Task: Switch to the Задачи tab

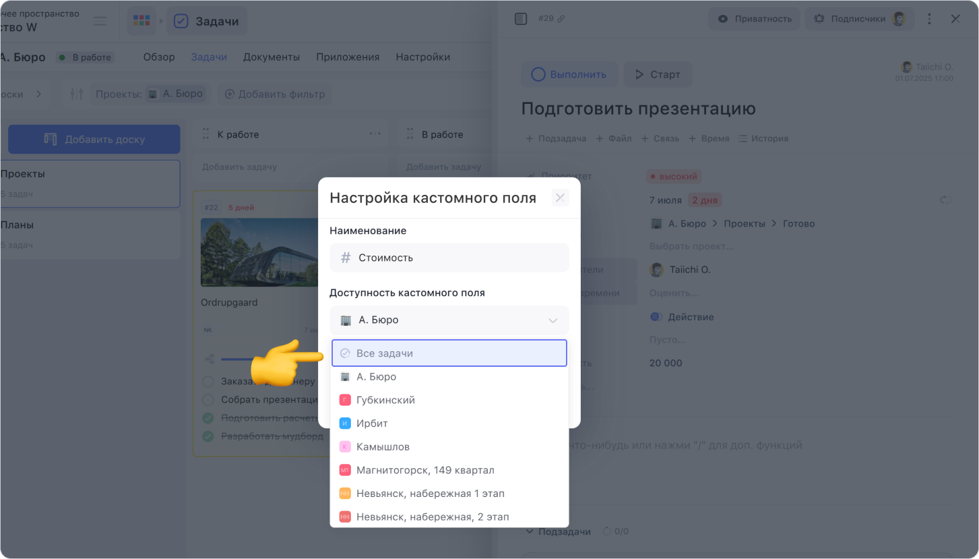Action: click(x=209, y=57)
